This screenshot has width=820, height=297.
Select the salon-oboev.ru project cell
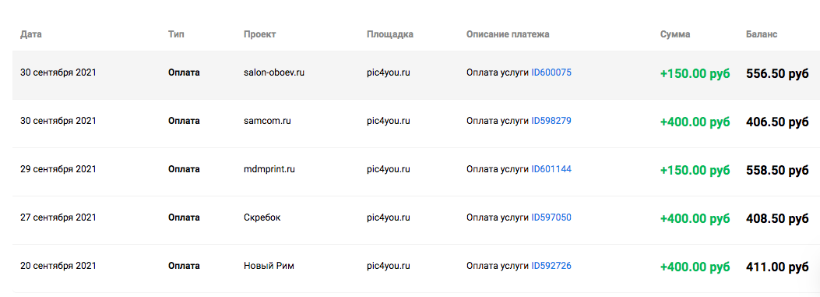pos(274,72)
